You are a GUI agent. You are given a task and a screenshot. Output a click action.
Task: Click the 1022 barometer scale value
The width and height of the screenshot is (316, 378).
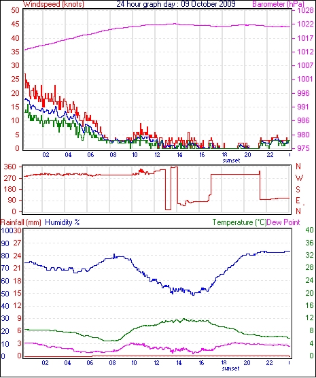pos(305,24)
